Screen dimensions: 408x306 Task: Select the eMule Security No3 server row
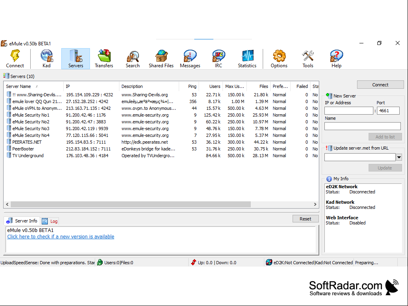point(161,129)
